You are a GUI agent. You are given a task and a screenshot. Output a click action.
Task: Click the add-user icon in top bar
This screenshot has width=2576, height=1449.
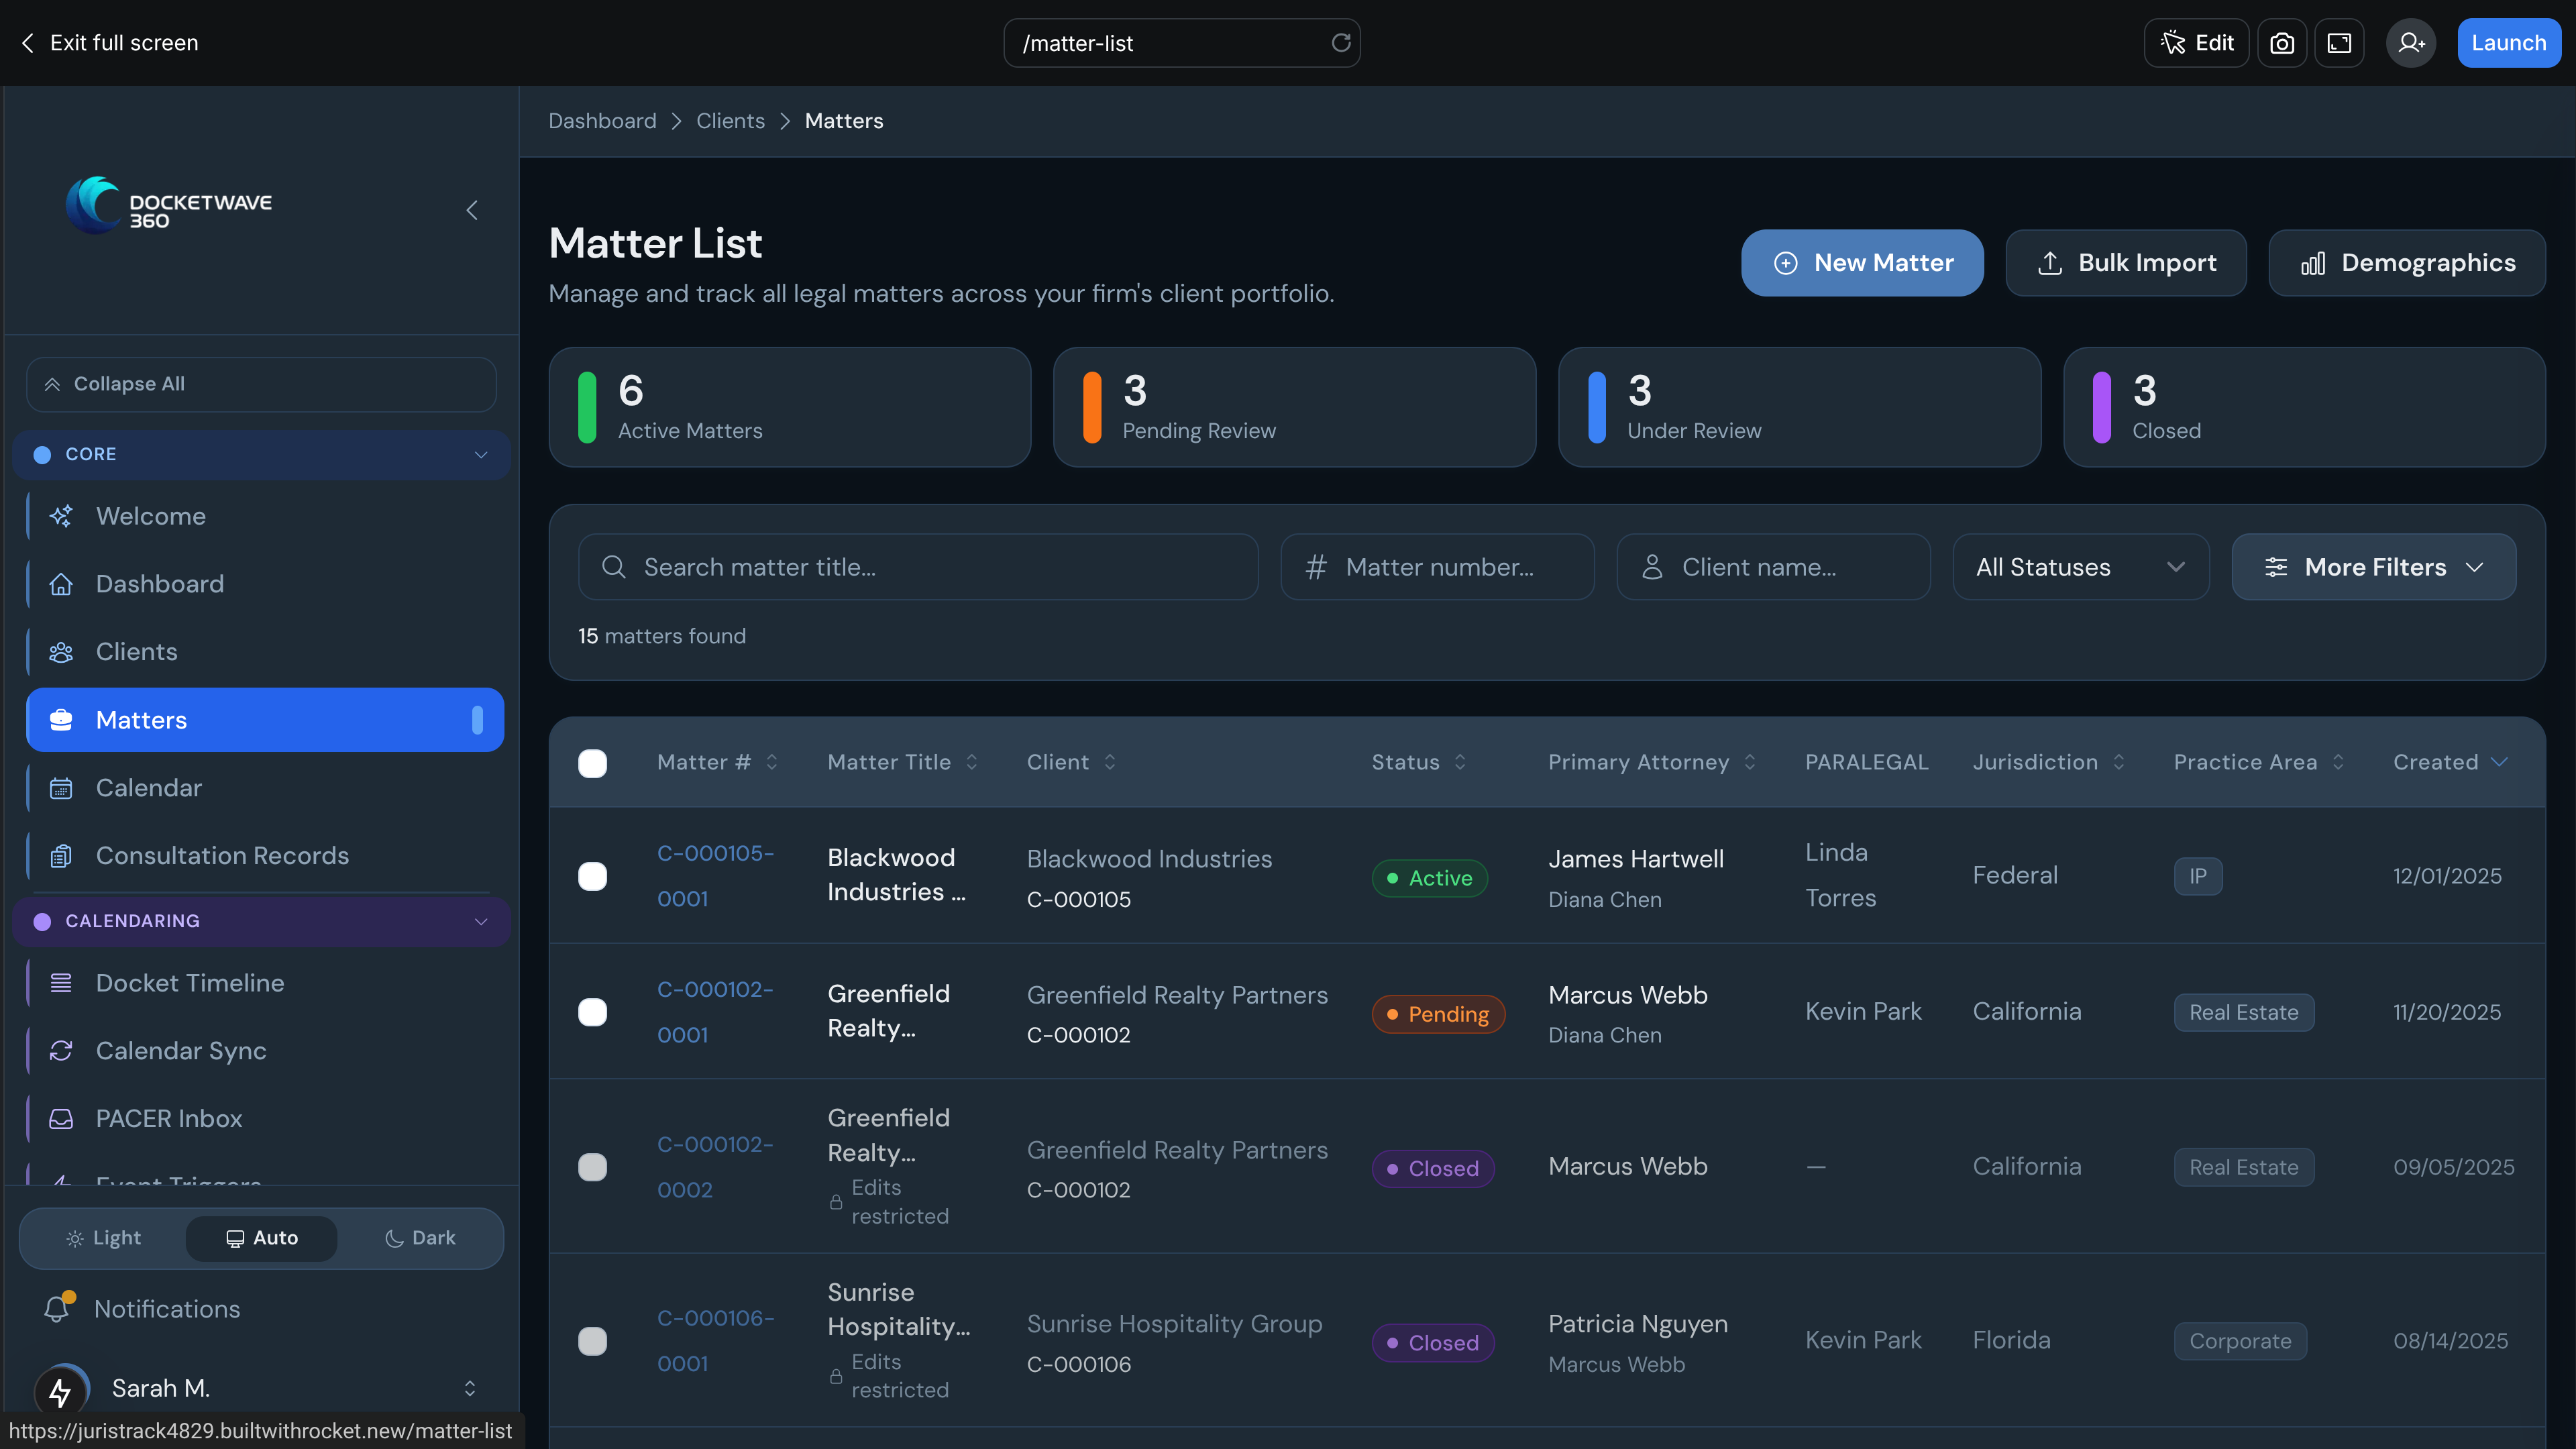coord(2411,42)
